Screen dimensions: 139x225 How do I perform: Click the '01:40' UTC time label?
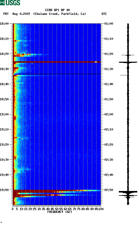[x=109, y=84]
